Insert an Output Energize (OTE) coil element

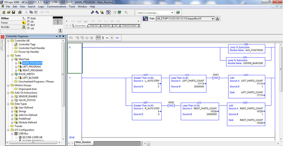pyautogui.click(x=106, y=21)
